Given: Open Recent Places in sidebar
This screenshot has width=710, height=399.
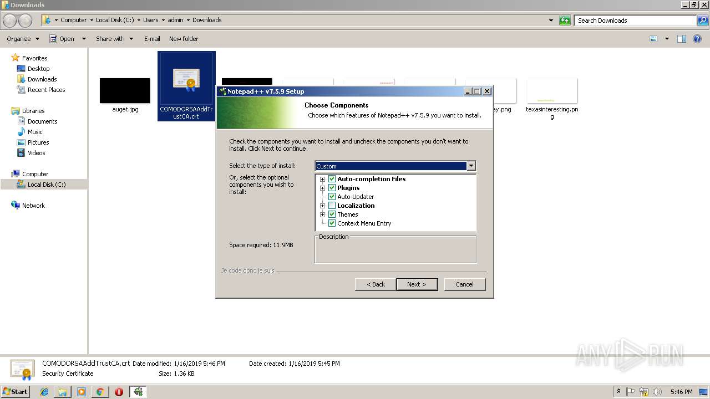Looking at the screenshot, I should pos(46,90).
